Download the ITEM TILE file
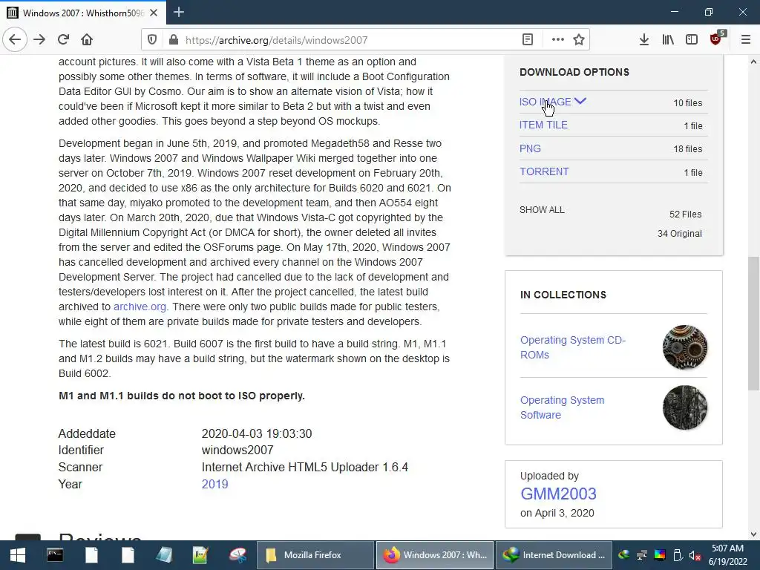760x570 pixels. point(543,125)
